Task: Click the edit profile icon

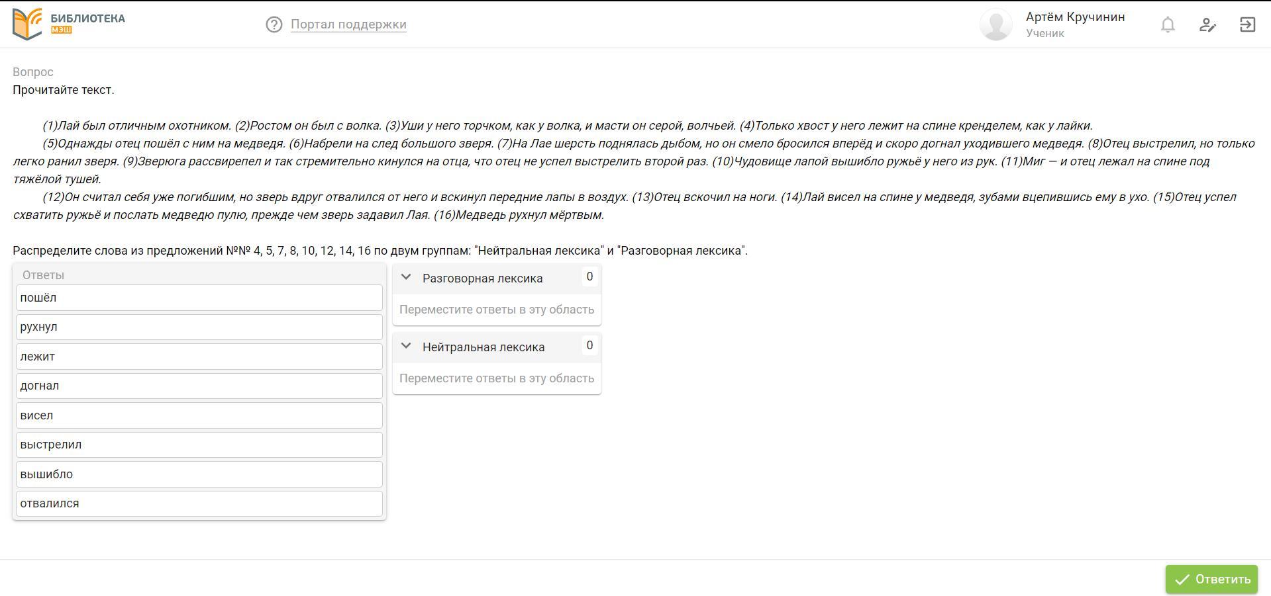Action: [x=1207, y=24]
